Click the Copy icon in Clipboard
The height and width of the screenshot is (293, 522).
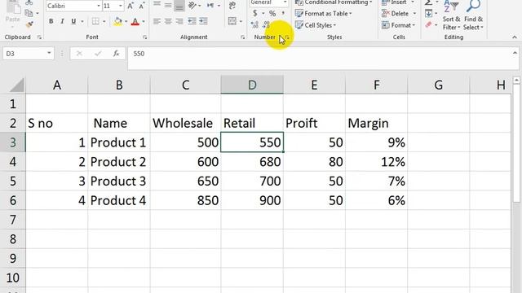(29, 13)
